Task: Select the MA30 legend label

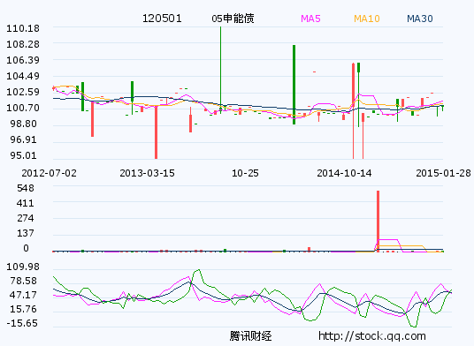Action: click(x=420, y=19)
